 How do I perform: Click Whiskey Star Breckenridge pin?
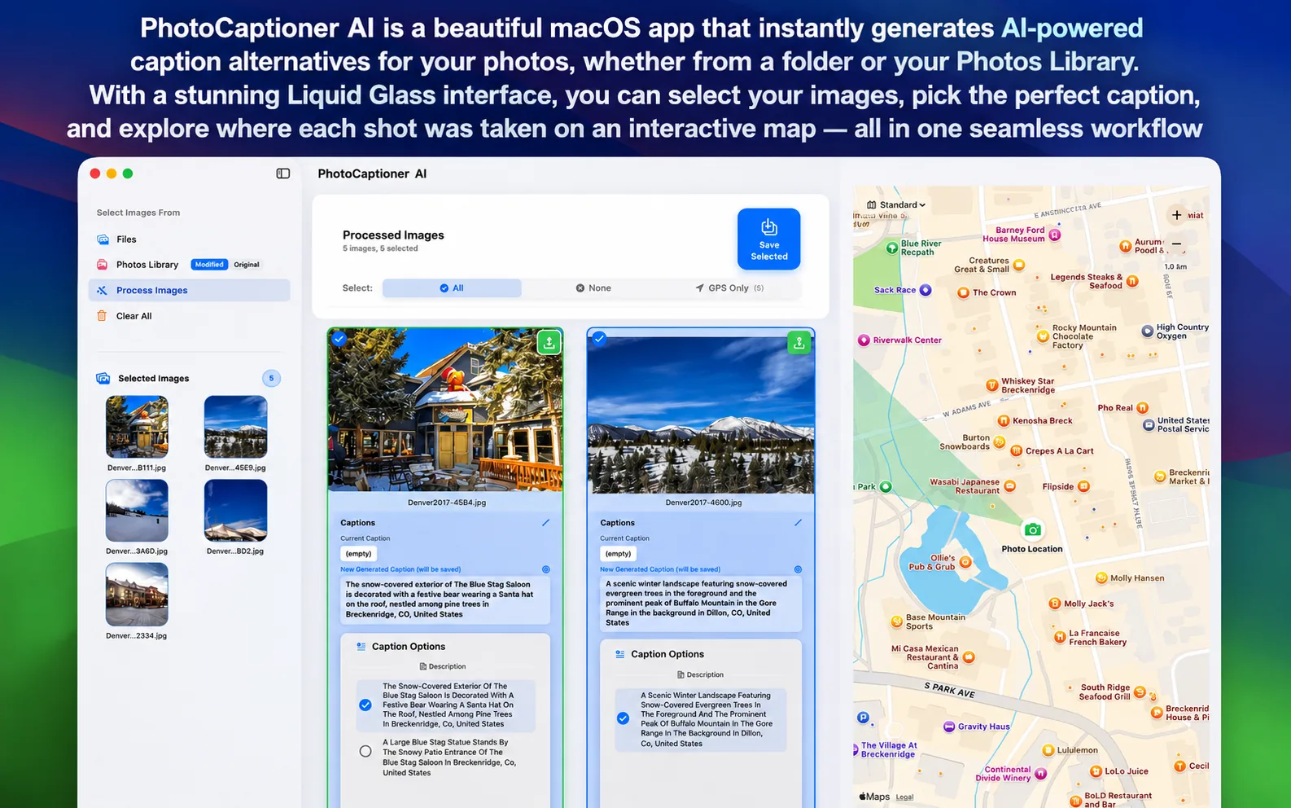click(991, 385)
